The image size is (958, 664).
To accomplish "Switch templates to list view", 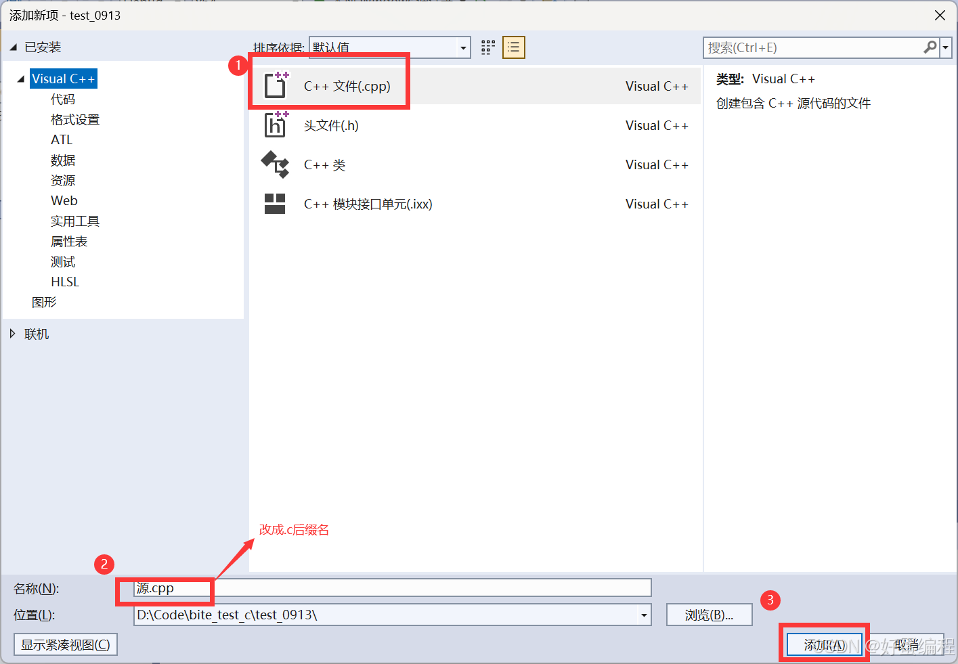I will click(x=513, y=47).
